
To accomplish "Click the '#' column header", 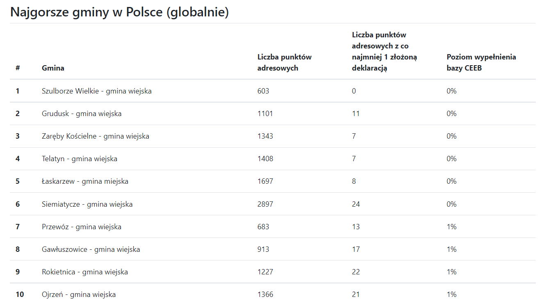I will (x=18, y=68).
